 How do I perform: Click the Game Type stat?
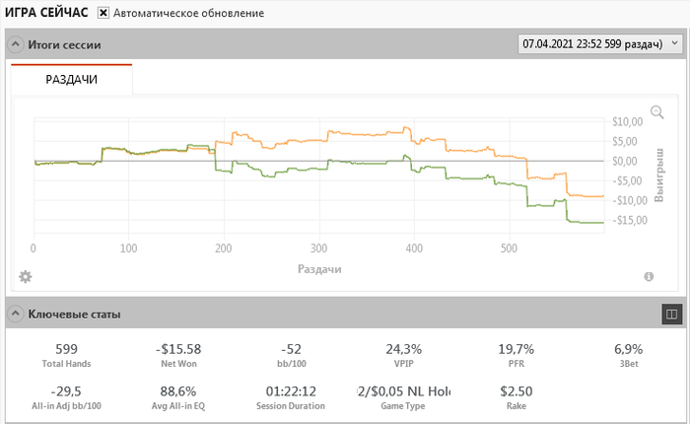pos(402,391)
